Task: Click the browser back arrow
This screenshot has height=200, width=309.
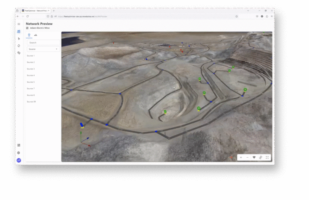Action: 18,16
